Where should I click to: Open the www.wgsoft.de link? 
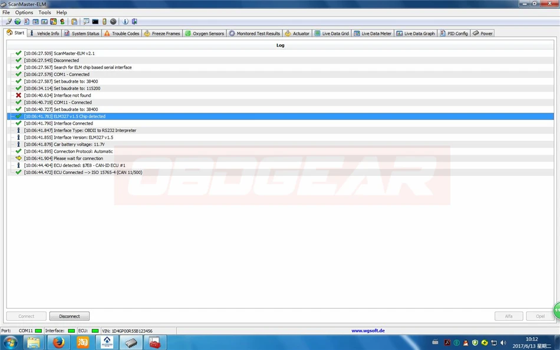[x=368, y=331]
